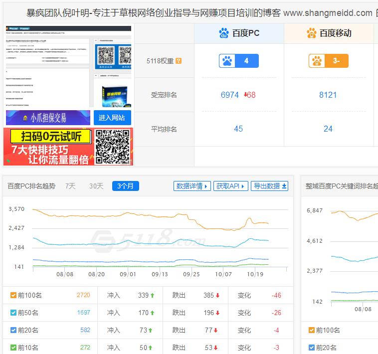Click the red down arrow beside 68
The width and height of the screenshot is (378, 354).
tap(245, 95)
